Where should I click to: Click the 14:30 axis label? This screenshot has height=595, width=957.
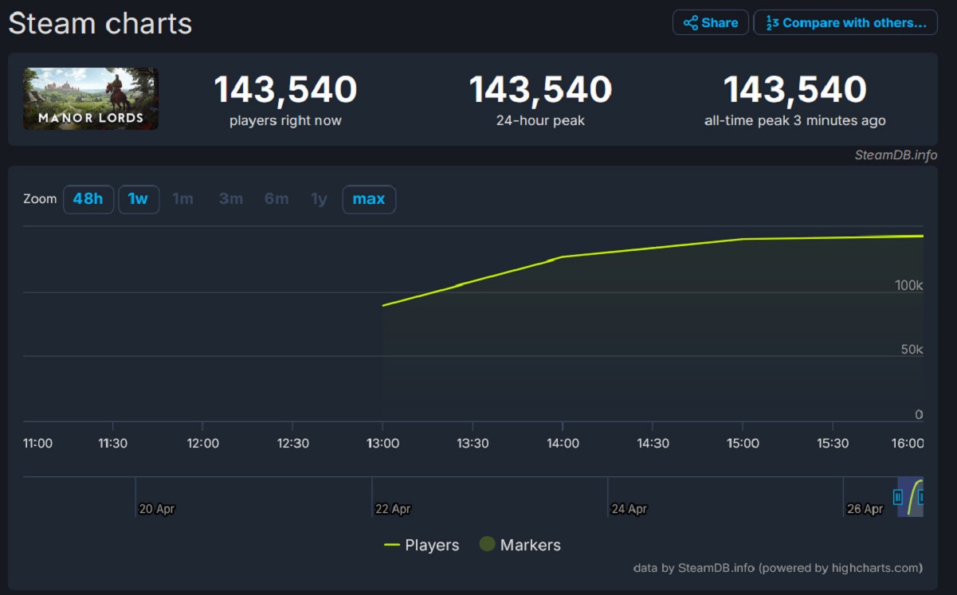pyautogui.click(x=653, y=444)
